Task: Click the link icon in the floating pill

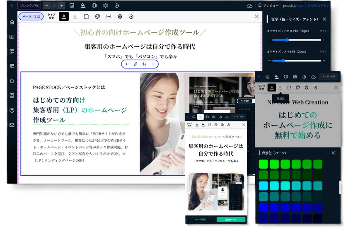Action: [x=135, y=64]
